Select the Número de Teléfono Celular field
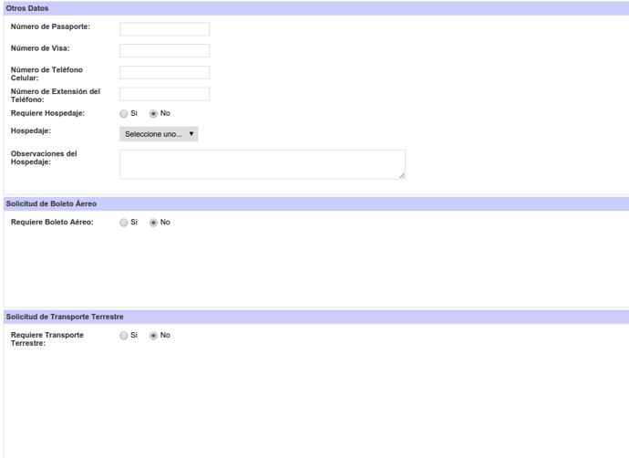Image resolution: width=629 pixels, height=458 pixels. 164,72
